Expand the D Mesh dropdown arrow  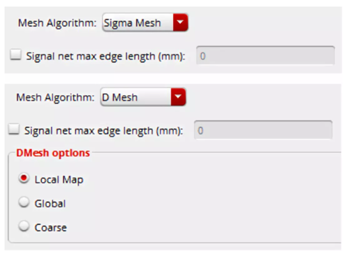[178, 97]
